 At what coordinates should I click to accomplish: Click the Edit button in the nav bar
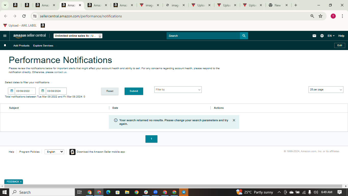[340, 45]
